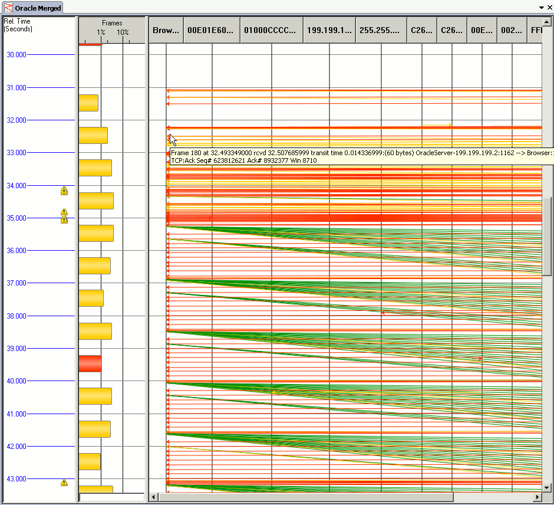The image size is (554, 505).
Task: Click the thick red packet band at 35.000
Action: point(354,218)
